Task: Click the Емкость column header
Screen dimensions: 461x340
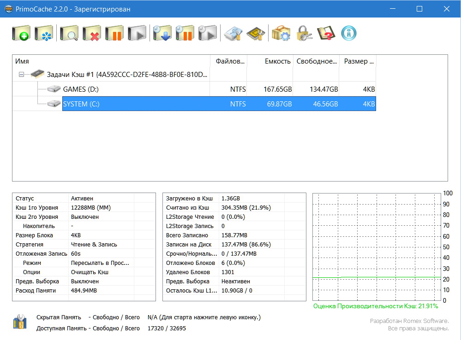Action: tap(270, 61)
